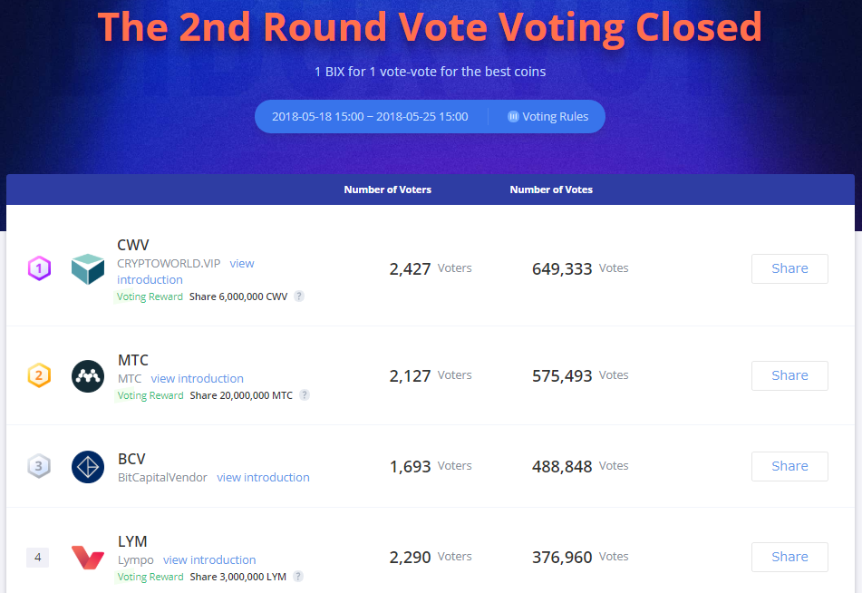Viewport: 862px width, 593px height.
Task: Open Lympo view introduction link
Action: point(209,560)
